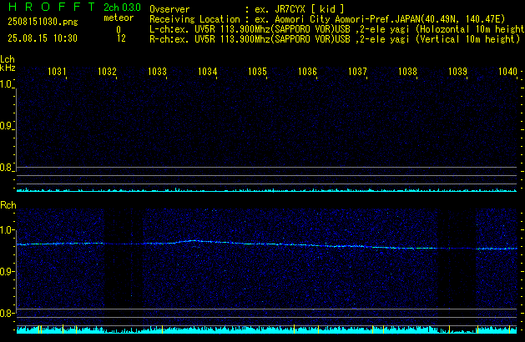525x342 pixels.
Task: Choose the 1033 time marker
Action: click(x=157, y=72)
